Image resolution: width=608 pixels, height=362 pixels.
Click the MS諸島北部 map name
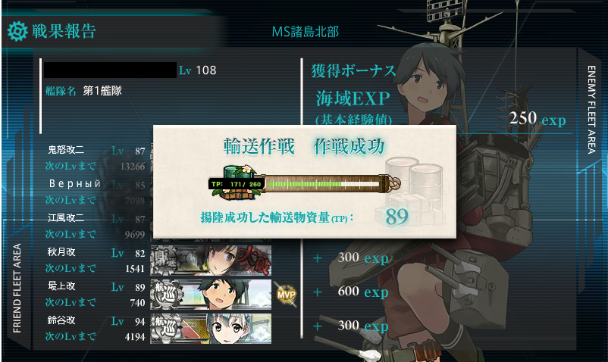coord(306,31)
